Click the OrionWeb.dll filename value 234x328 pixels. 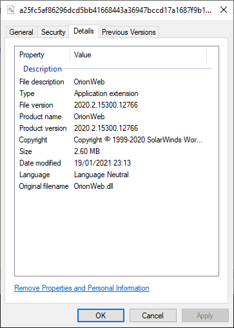93,186
